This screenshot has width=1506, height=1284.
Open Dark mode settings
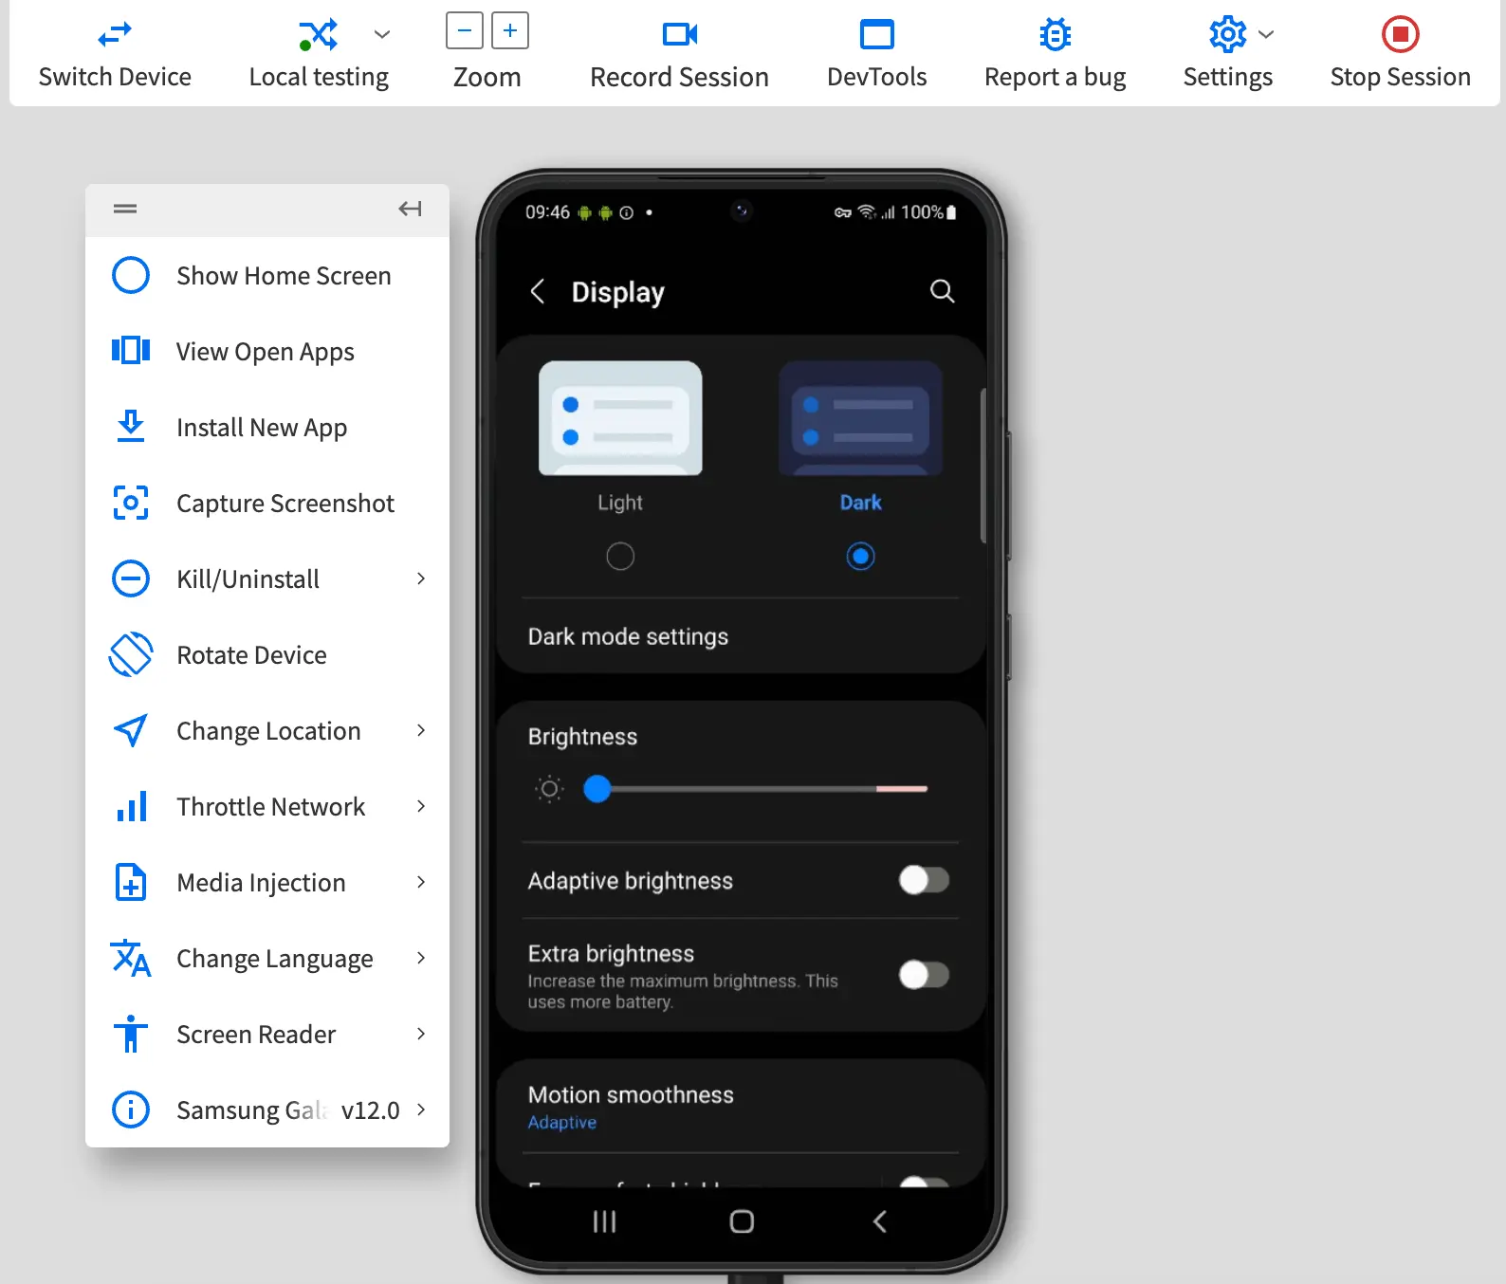coord(628,636)
